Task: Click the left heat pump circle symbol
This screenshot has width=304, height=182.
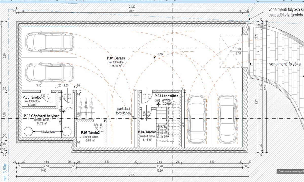Action: tap(28, 132)
